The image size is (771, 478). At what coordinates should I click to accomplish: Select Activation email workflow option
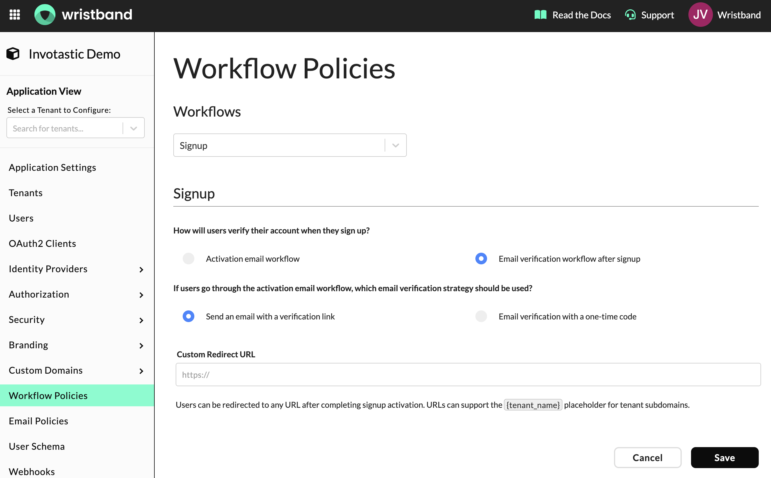click(x=188, y=259)
